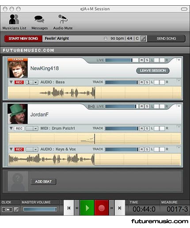Viewport: 190px width, 228px height.
Task: Skip to the beginning of the song
Action: [x=68, y=208]
